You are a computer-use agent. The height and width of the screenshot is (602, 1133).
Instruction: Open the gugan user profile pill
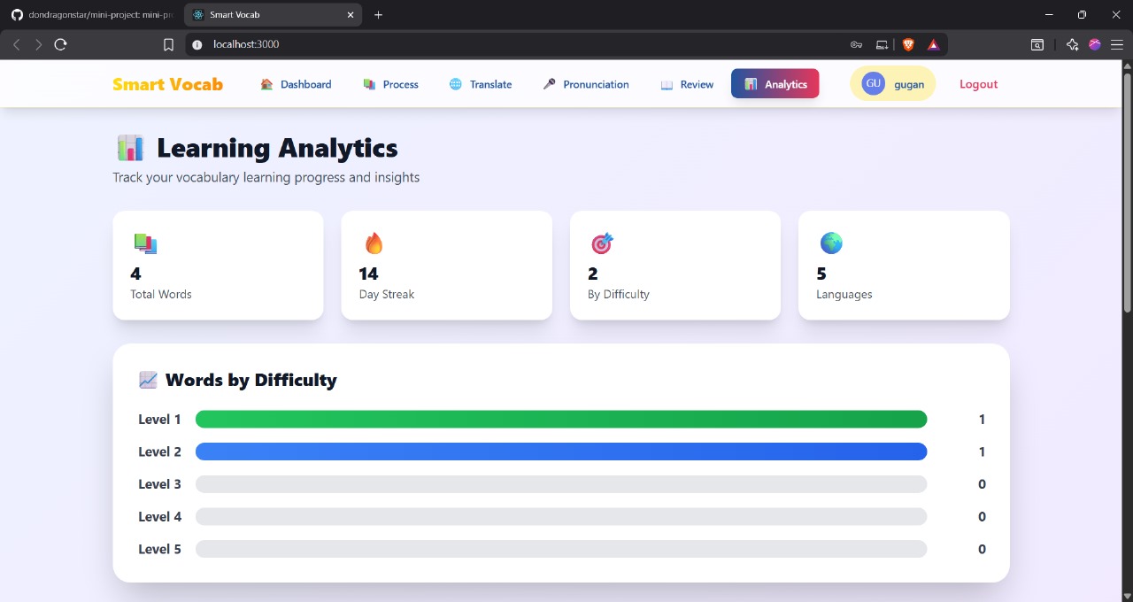tap(892, 84)
